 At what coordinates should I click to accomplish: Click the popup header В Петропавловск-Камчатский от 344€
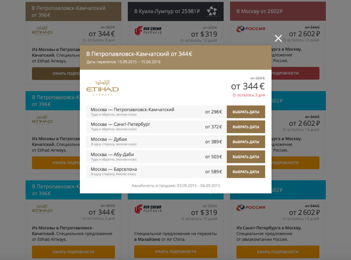pos(139,54)
